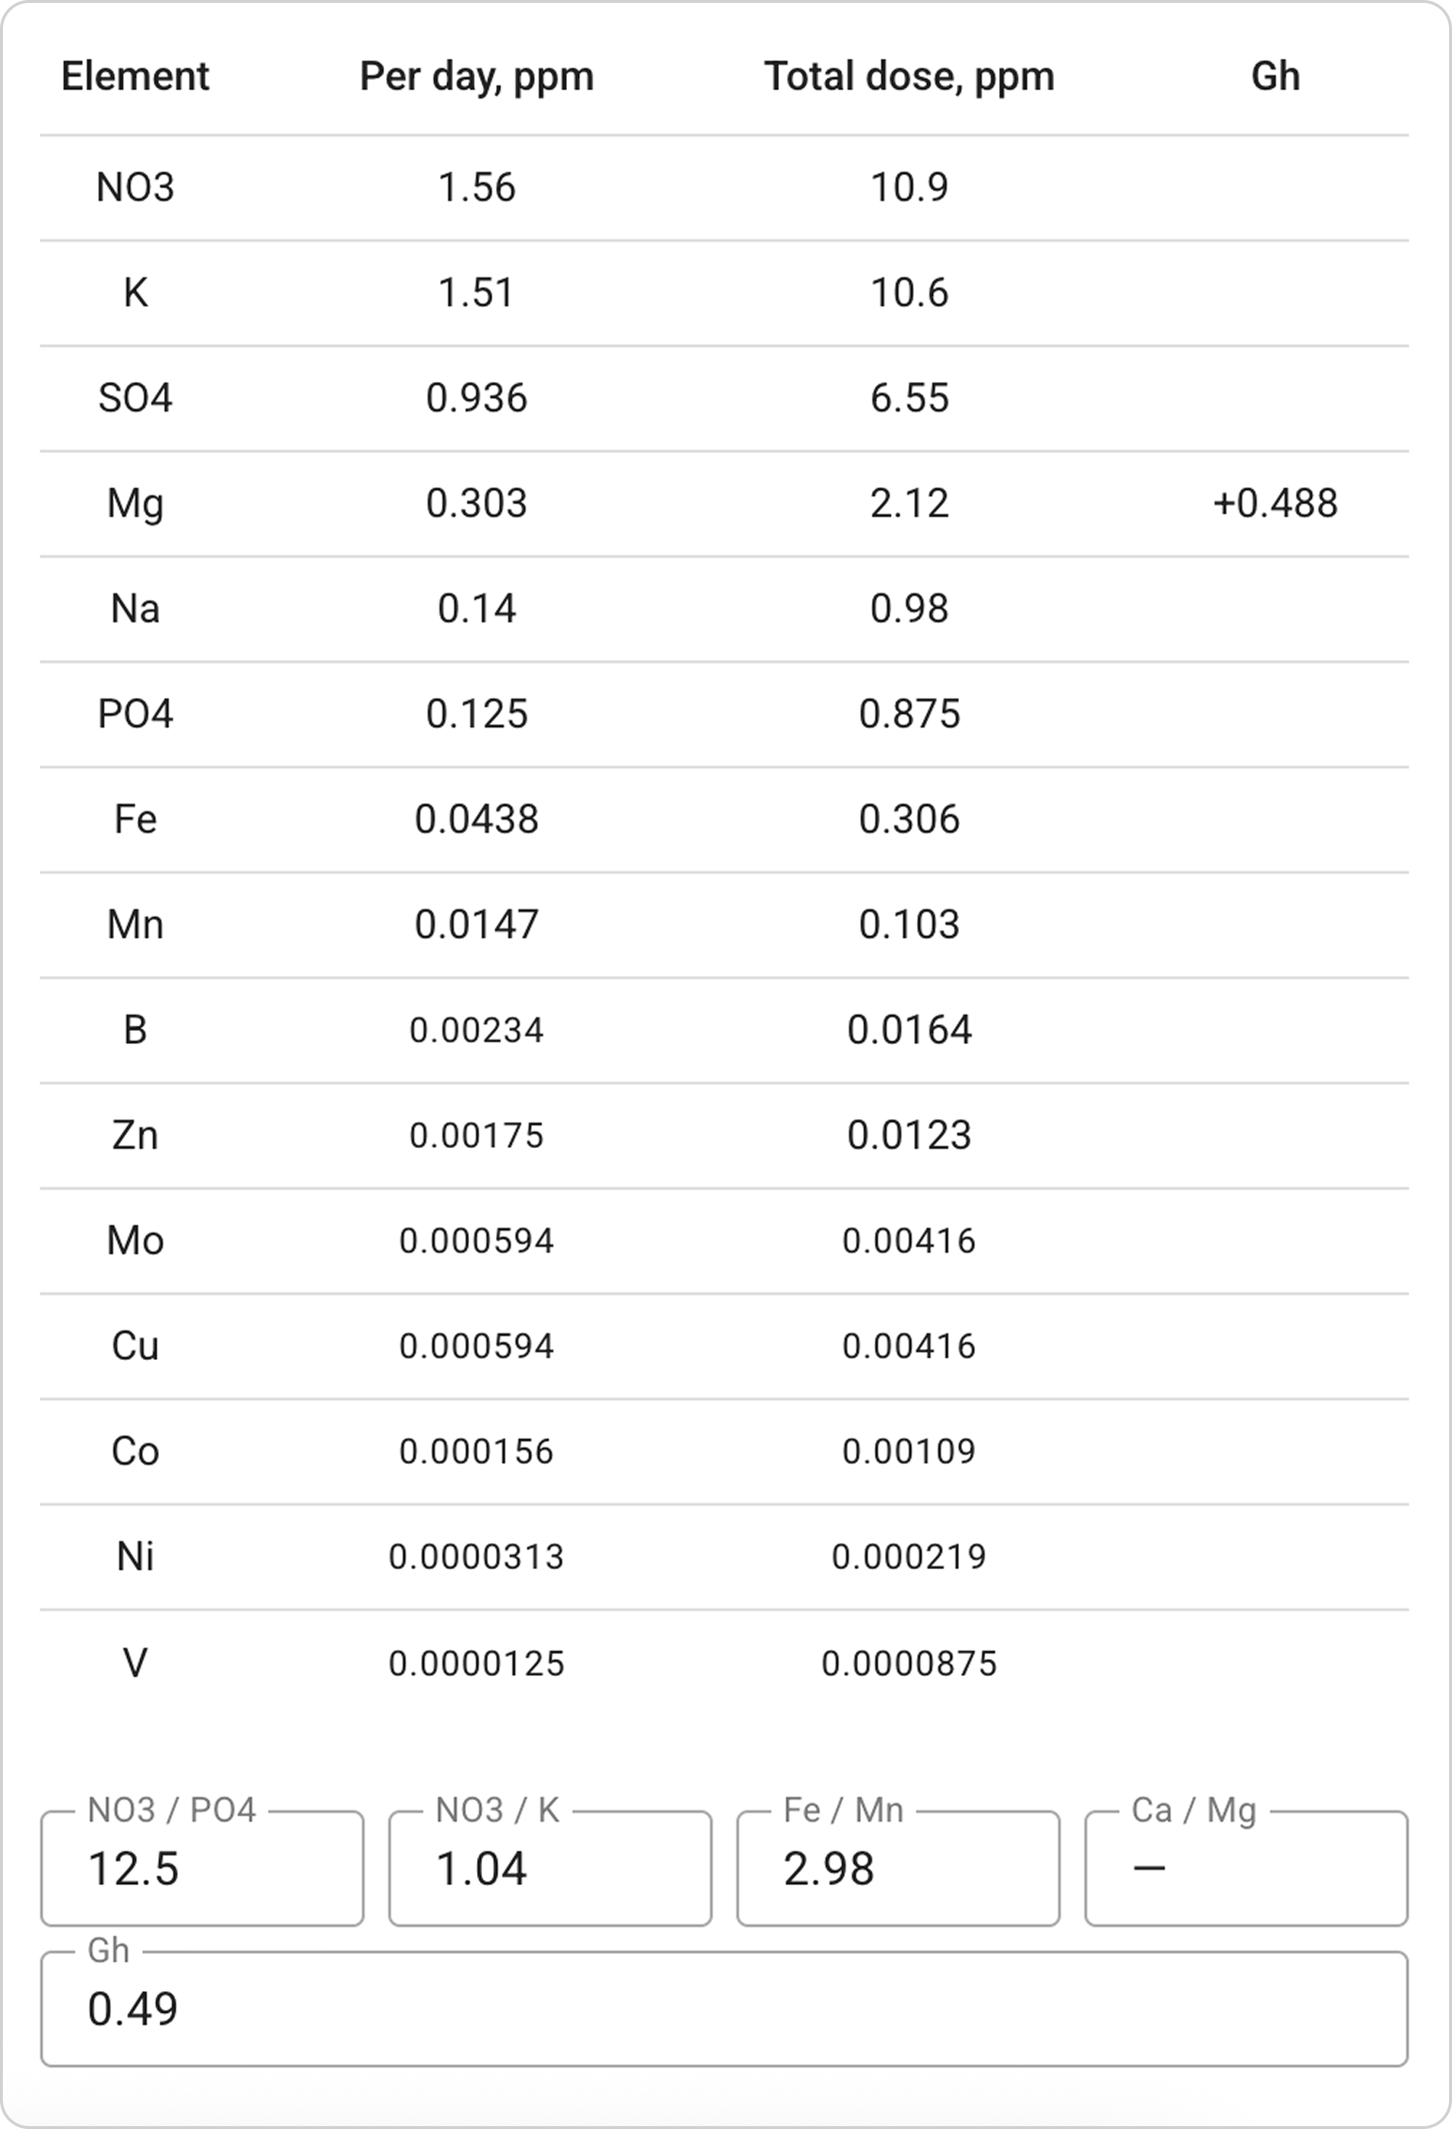Click the bottom Gh value field
Viewport: 1452px width, 2129px height.
click(724, 2009)
